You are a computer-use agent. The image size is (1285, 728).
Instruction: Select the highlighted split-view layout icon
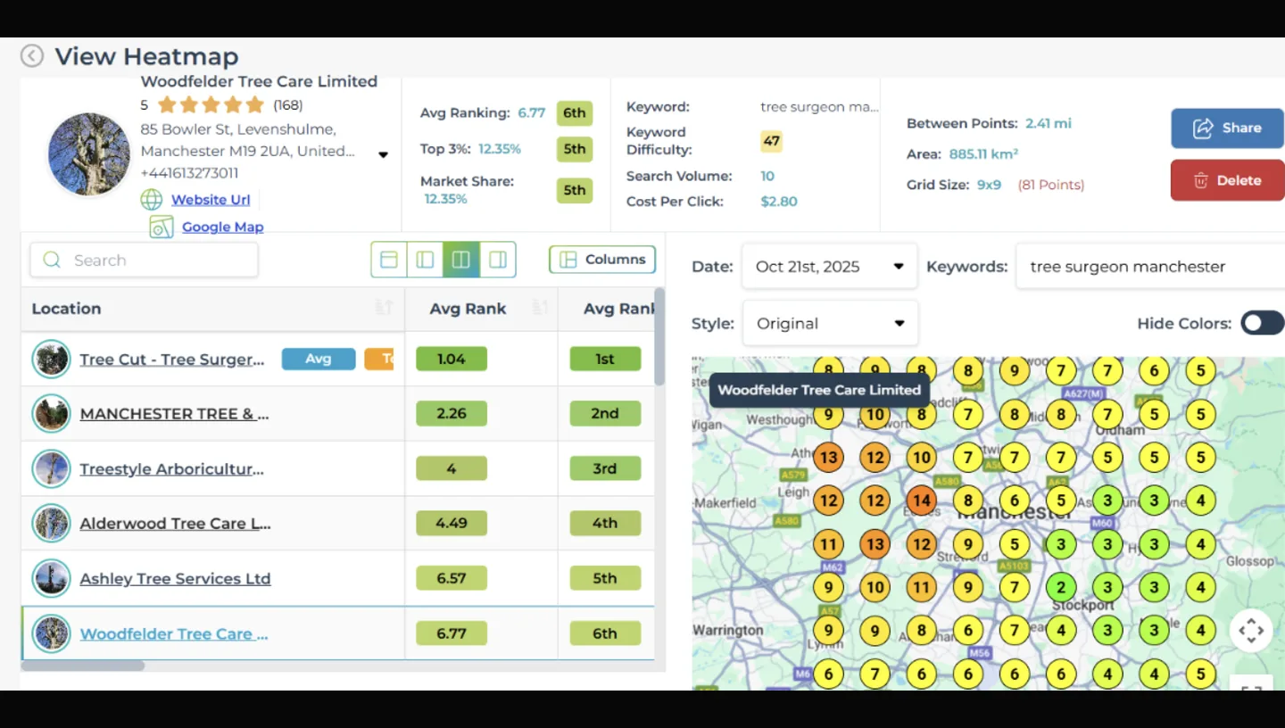461,260
